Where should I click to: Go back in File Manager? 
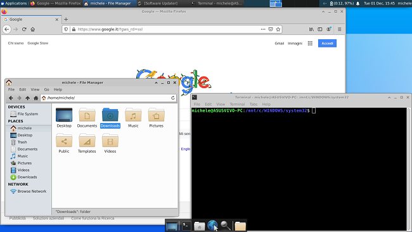[x=11, y=98]
